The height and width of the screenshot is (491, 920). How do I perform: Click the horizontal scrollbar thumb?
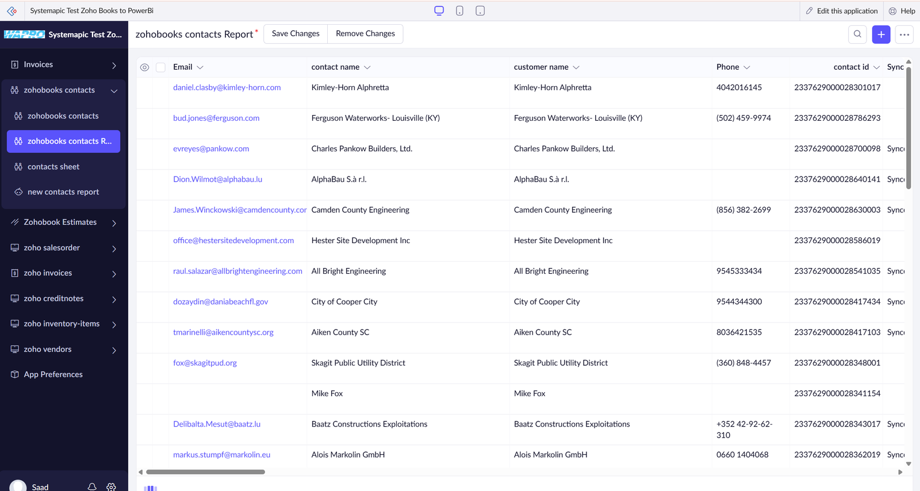tap(205, 472)
